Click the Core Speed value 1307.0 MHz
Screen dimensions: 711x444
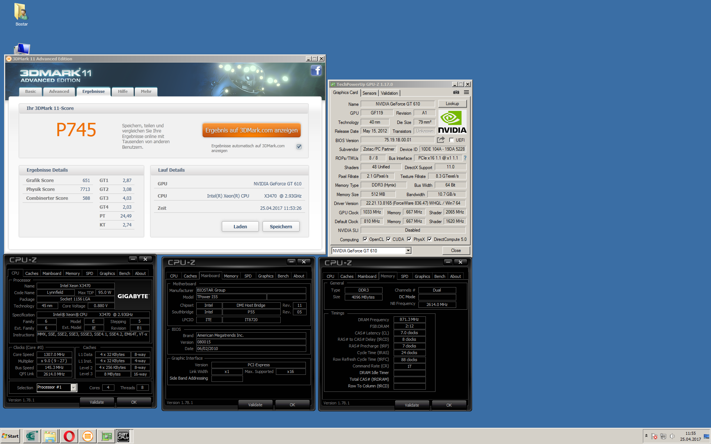(54, 354)
